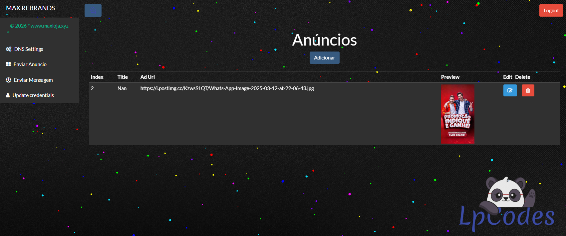Click the Enviar Anuncio grid icon
This screenshot has width=566, height=236.
(8, 64)
